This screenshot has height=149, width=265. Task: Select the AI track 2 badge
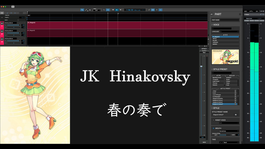pos(2,33)
